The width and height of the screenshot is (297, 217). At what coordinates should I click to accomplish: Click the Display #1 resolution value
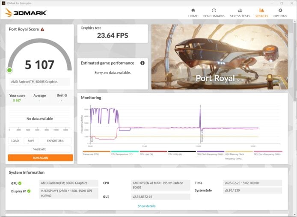[x=69, y=193]
